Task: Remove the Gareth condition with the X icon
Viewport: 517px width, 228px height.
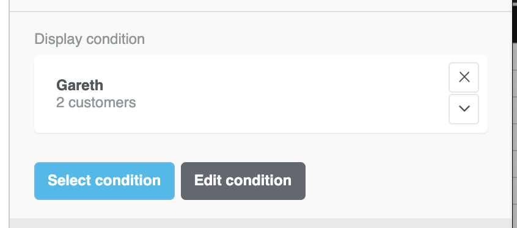Action: click(464, 77)
